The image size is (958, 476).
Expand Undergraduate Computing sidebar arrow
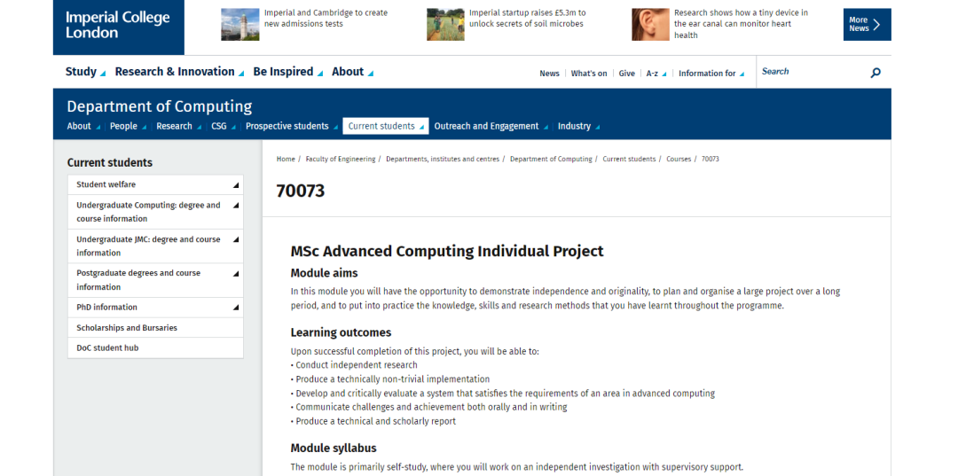pos(236,206)
